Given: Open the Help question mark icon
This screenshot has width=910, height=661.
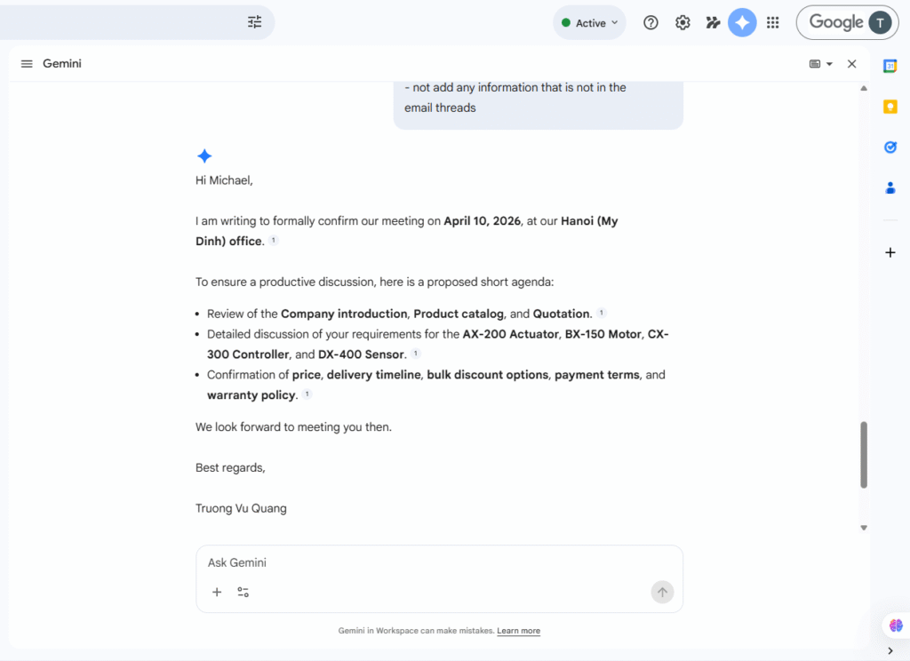Looking at the screenshot, I should [x=651, y=23].
